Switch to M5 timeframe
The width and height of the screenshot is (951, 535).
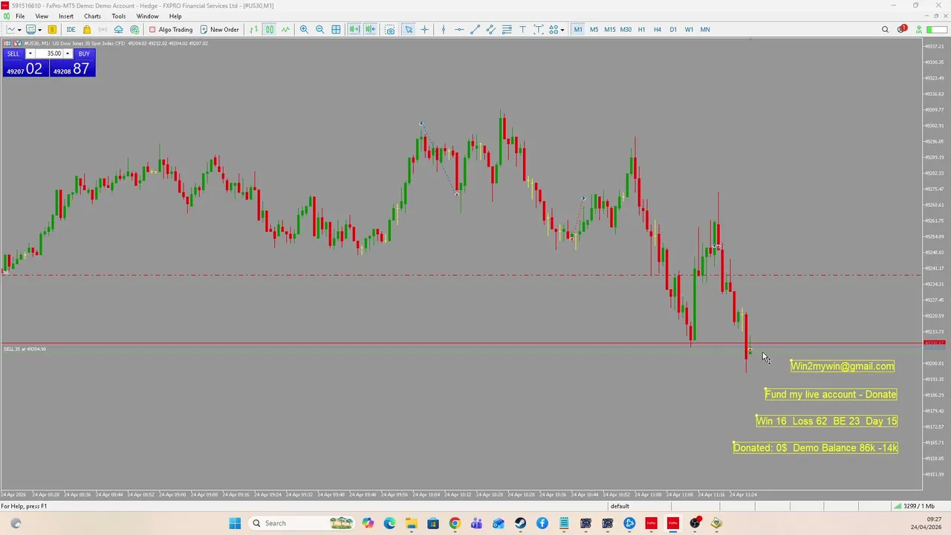(x=594, y=30)
